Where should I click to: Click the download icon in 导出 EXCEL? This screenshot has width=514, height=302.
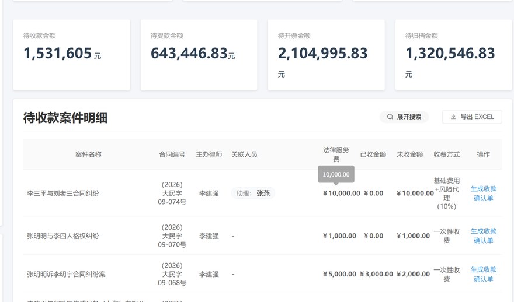tap(453, 117)
